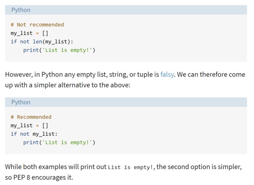Click the '# Not recommended' comment
This screenshot has height=185, width=254.
37,25
